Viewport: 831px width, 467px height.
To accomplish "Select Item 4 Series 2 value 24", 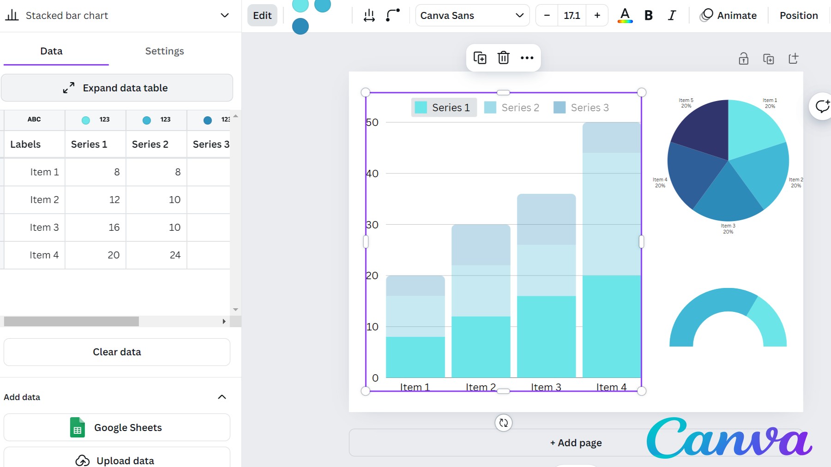I will [157, 255].
